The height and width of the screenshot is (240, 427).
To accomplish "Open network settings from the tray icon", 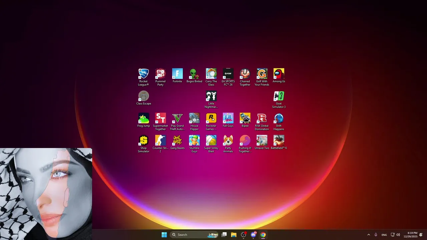I will click(x=393, y=235).
